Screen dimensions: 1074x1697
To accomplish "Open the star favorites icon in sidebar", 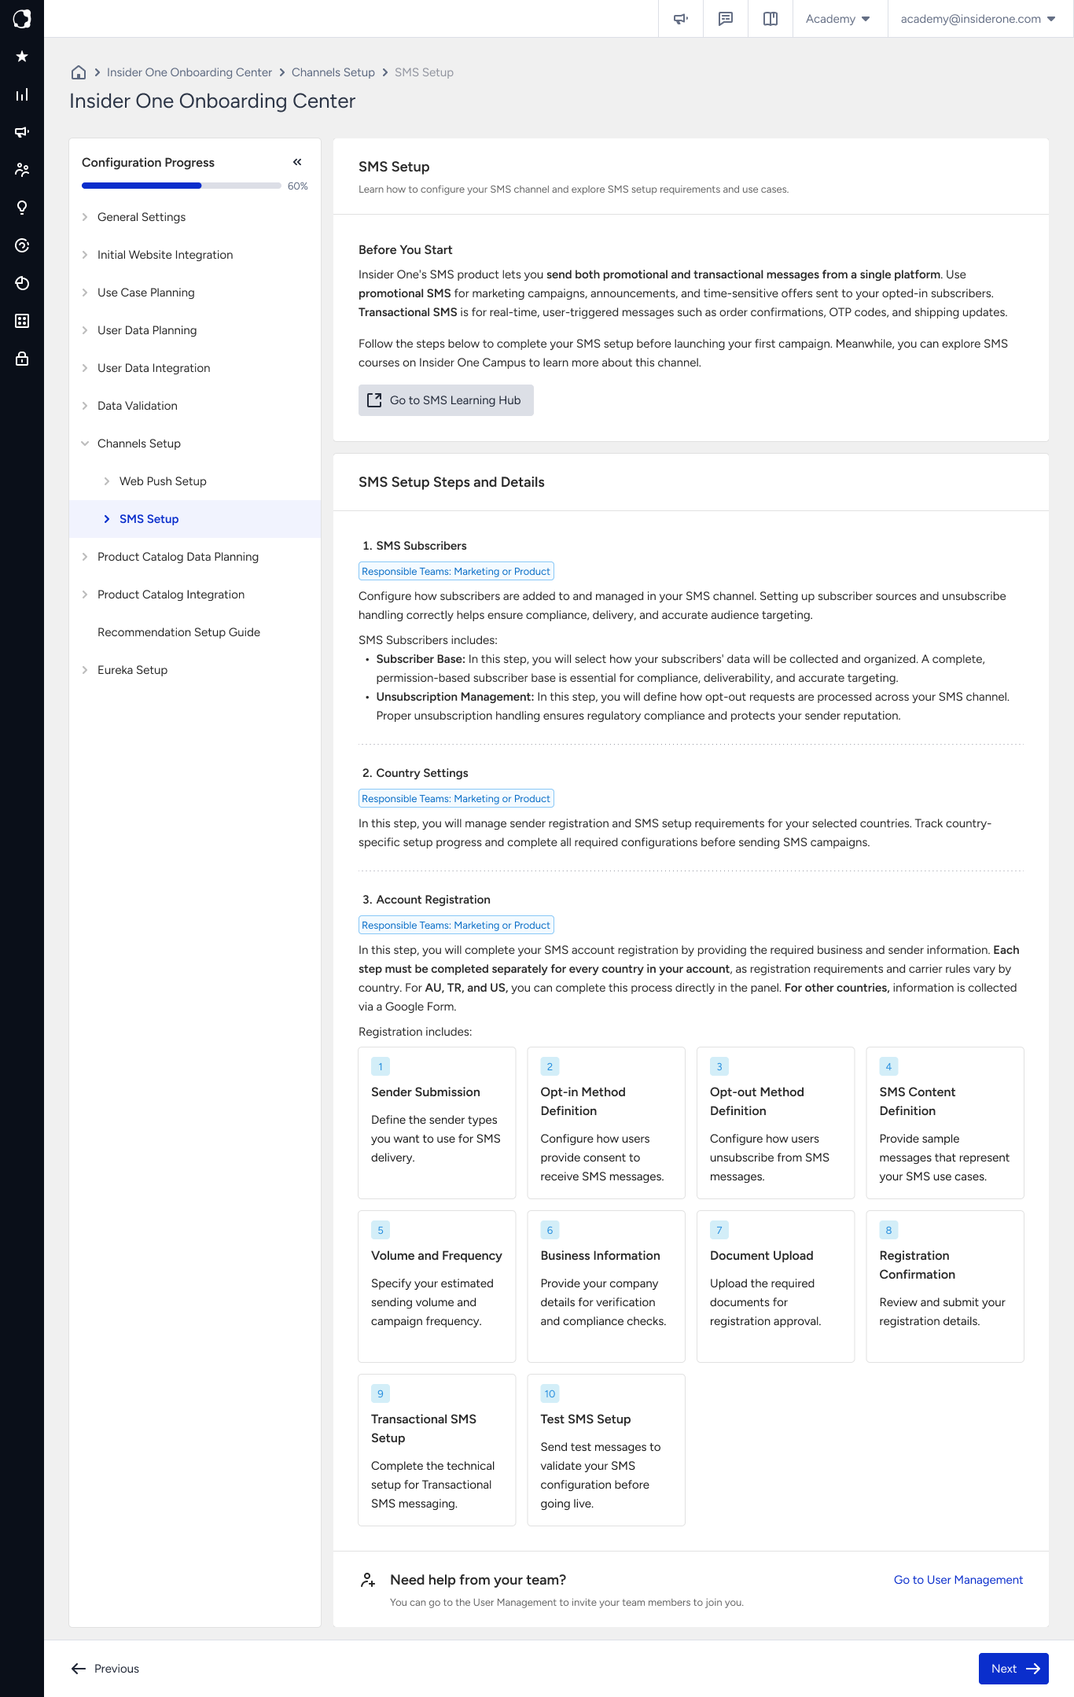I will coord(22,57).
